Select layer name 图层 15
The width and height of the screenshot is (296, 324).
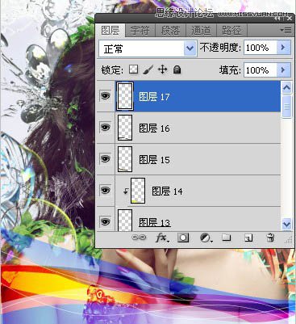pos(154,160)
